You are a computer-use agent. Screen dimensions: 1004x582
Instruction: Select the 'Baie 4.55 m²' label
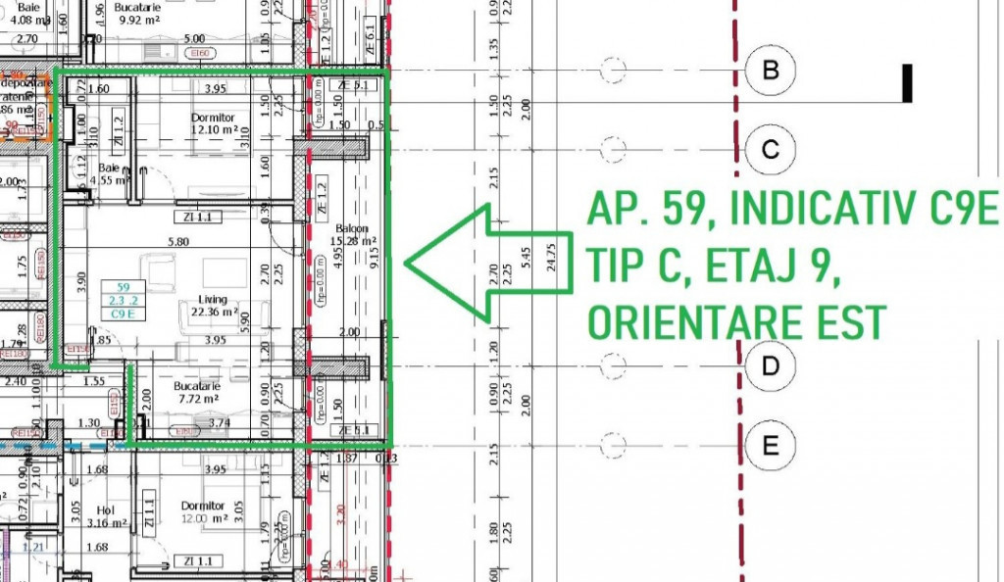pyautogui.click(x=109, y=174)
